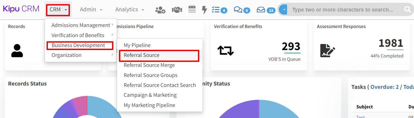Expand the Admin dropdown menu
The width and height of the screenshot is (414, 118).
[x=91, y=10]
